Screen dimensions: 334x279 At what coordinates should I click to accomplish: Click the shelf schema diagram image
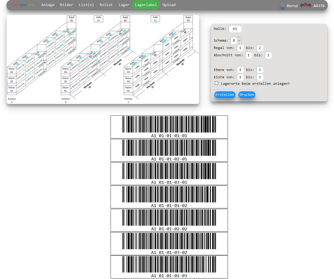tap(103, 59)
